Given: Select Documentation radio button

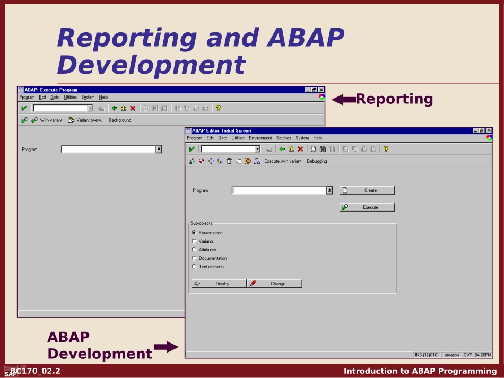Looking at the screenshot, I should (194, 258).
